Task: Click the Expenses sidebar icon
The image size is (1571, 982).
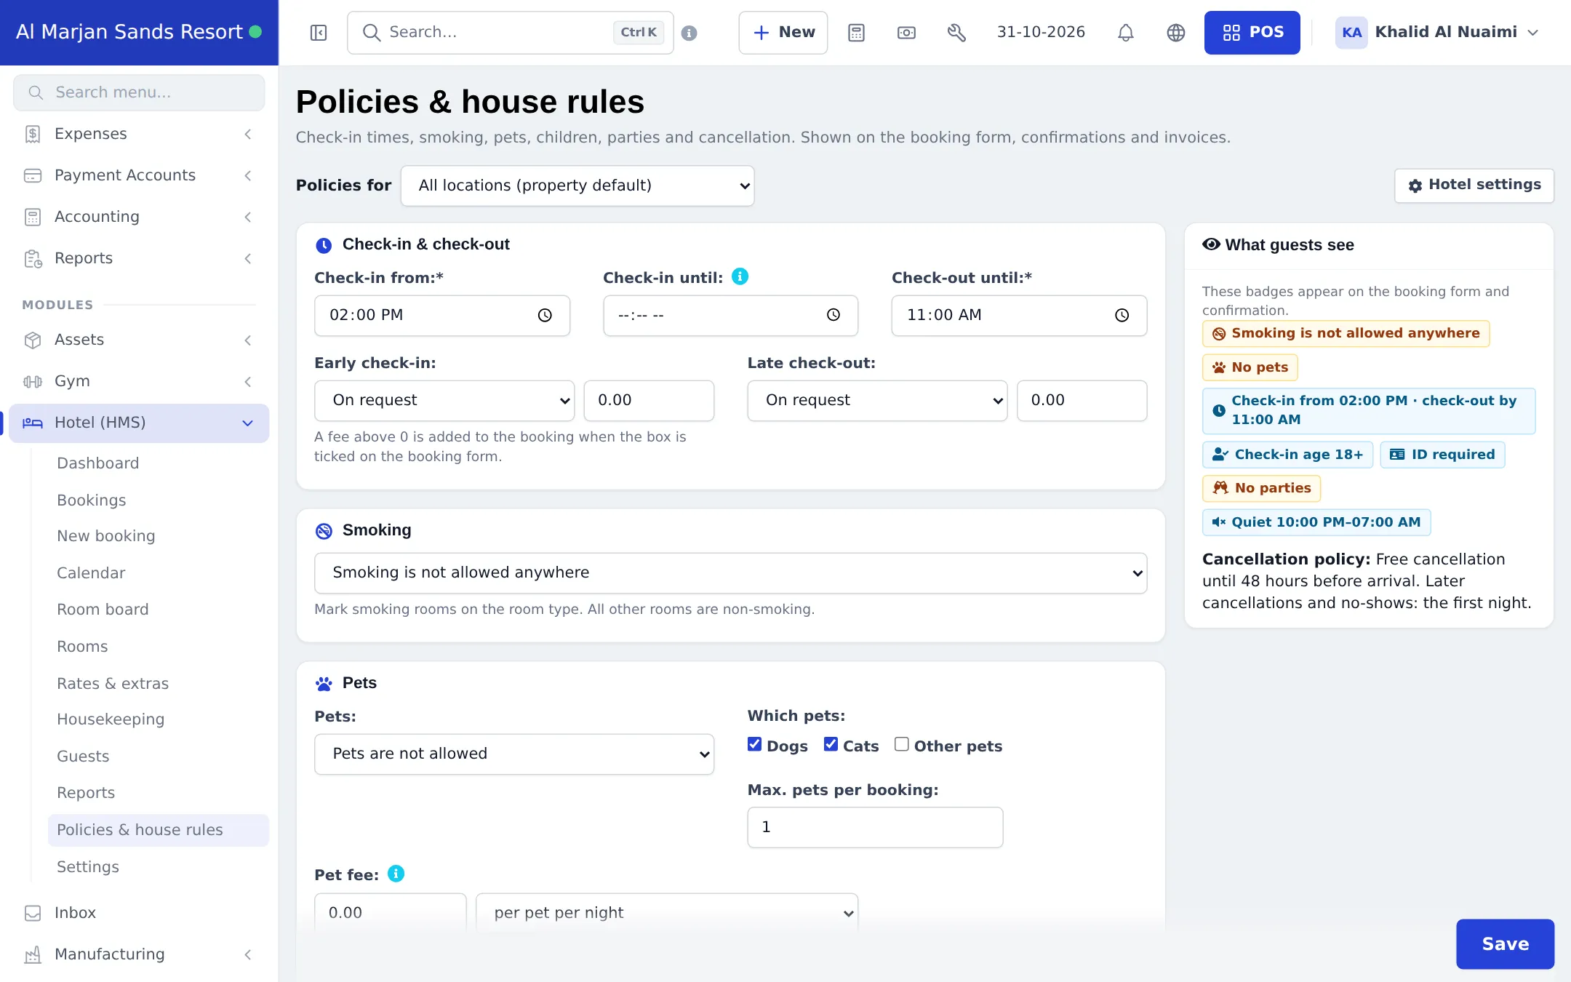Action: 33,134
